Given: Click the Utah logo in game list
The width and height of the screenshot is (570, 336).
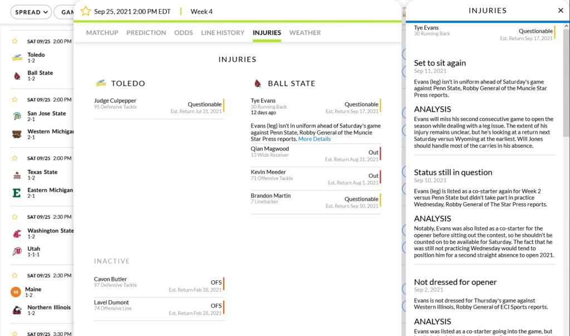Looking at the screenshot, I should pyautogui.click(x=17, y=251).
